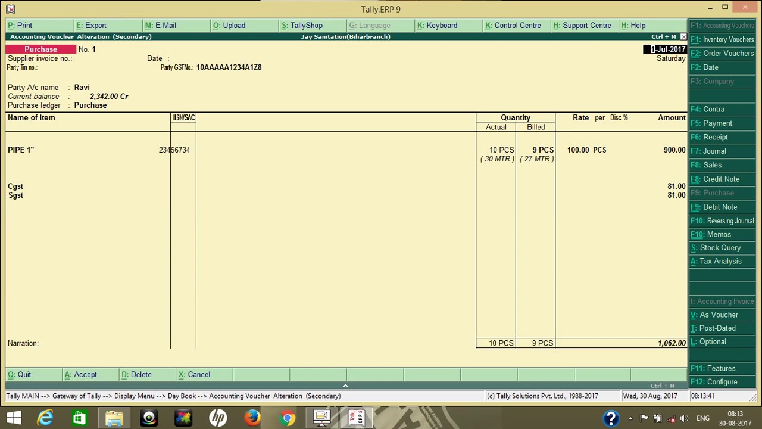762x429 pixels.
Task: Select the F8 Credit Note voucher type
Action: click(x=722, y=179)
